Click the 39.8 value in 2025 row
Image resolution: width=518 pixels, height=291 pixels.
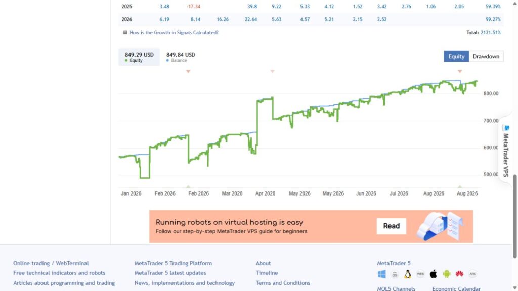252,6
